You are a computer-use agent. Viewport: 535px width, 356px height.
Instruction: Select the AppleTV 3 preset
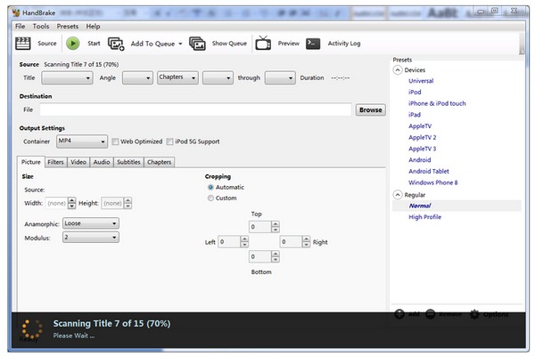(423, 149)
